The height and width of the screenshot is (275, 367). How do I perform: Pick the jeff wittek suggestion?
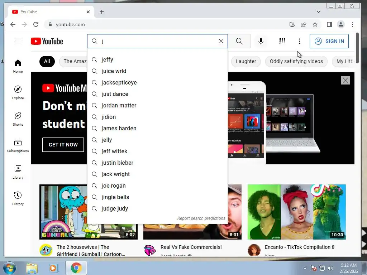click(157, 151)
